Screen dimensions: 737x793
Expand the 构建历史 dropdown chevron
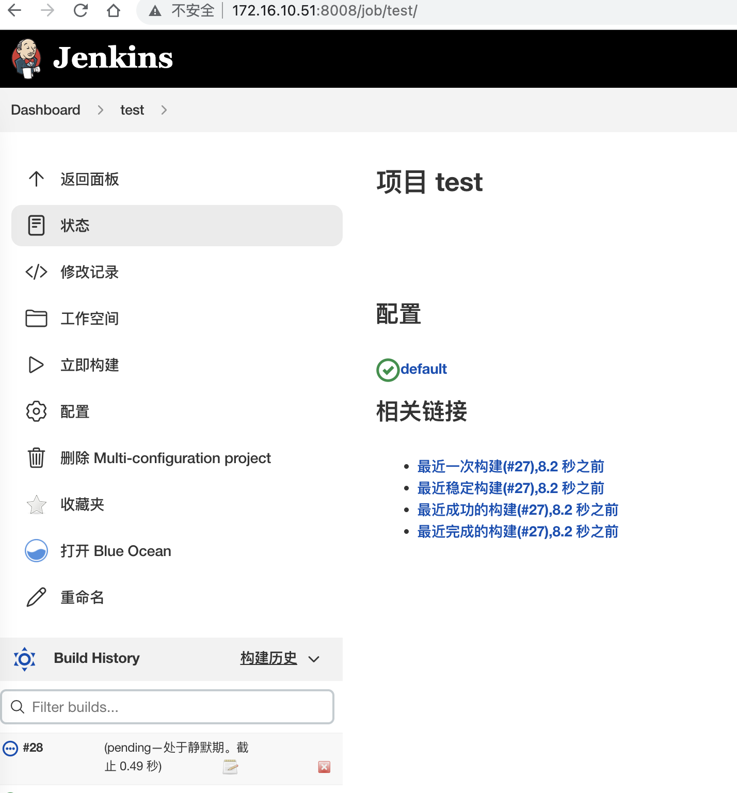coord(314,659)
